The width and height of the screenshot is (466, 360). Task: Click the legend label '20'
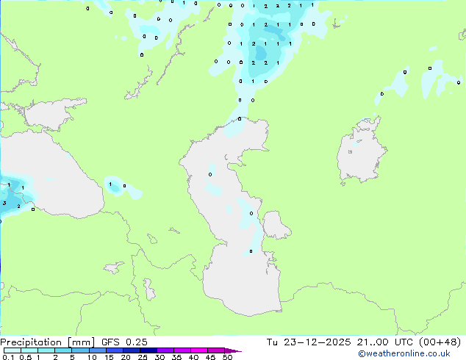tap(126, 357)
